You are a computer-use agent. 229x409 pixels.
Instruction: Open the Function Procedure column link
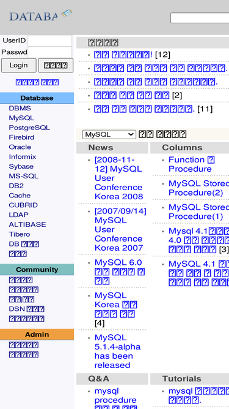click(x=192, y=164)
